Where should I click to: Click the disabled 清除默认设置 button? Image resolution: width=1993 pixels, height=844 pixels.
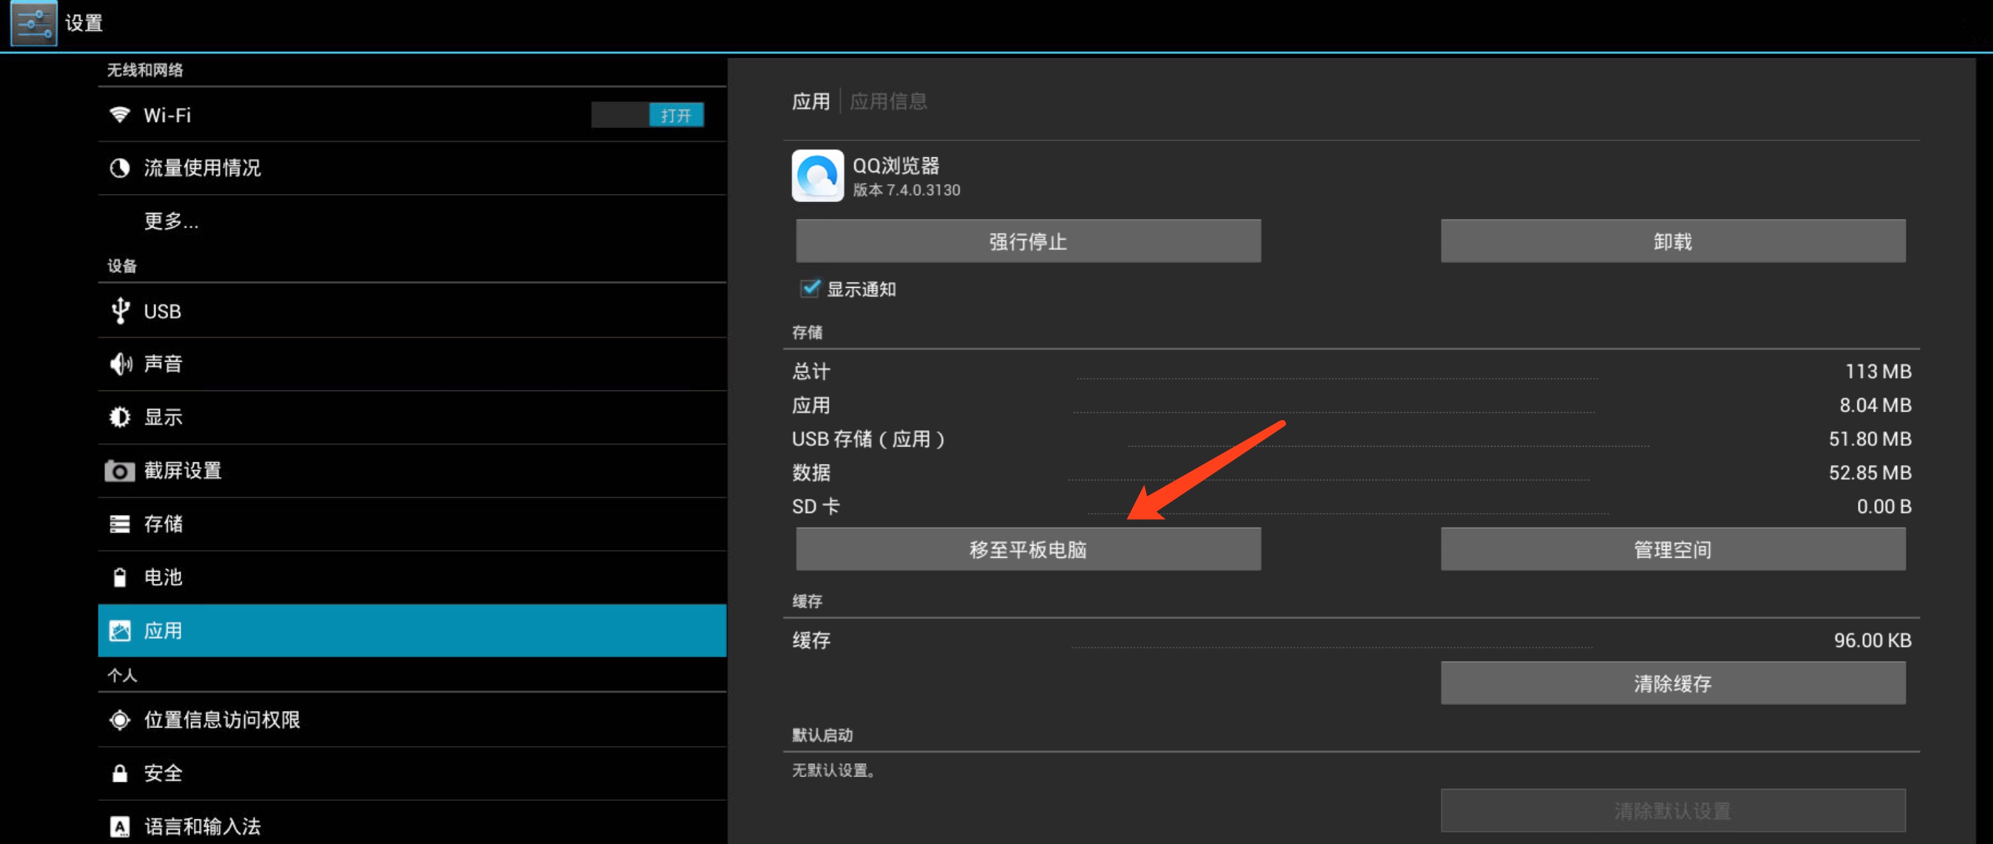point(1673,811)
